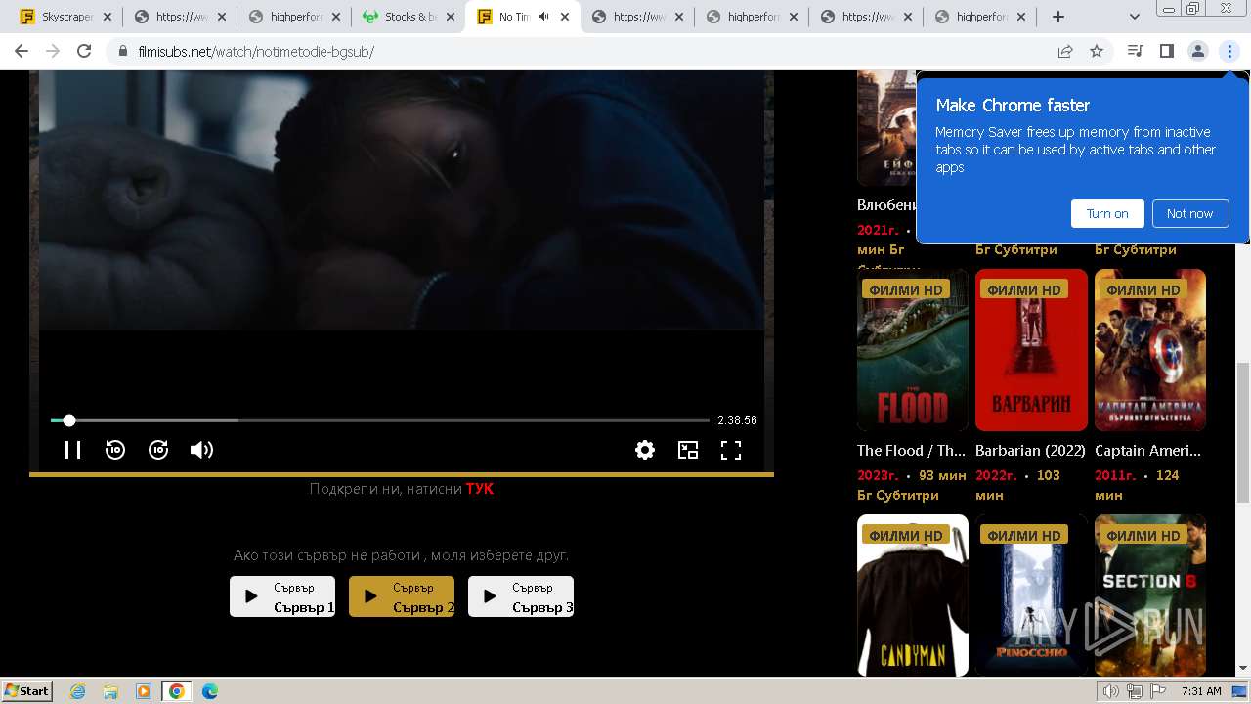Go back in browser history
Screen dimensions: 1251x704
pos(22,51)
